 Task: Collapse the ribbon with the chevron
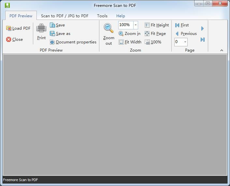222,50
